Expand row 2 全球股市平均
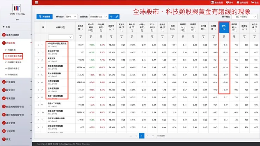 pos(38,52)
